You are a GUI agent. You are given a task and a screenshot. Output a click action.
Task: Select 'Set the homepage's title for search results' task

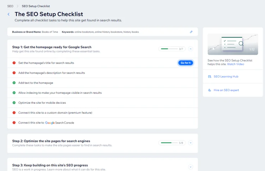[x=103, y=63]
